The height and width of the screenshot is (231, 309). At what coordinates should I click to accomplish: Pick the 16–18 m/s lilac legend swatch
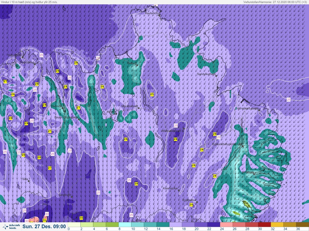[x=176, y=225]
